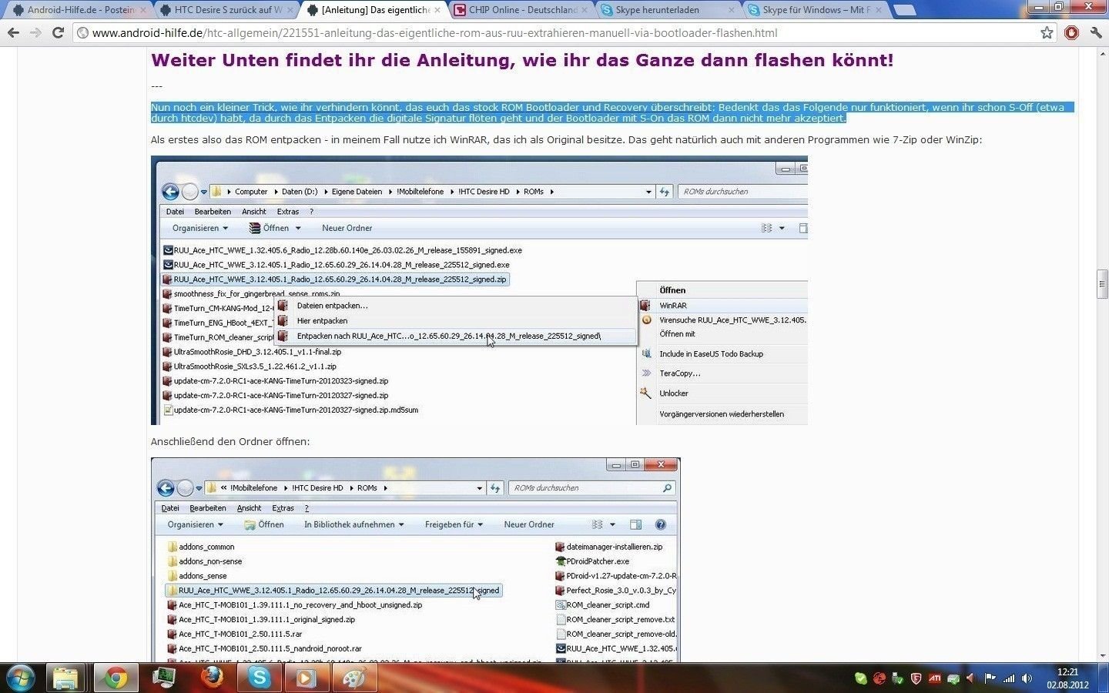The height and width of the screenshot is (693, 1109).
Task: Click 'TeraCopy…' entry in context menu
Action: tap(679, 373)
